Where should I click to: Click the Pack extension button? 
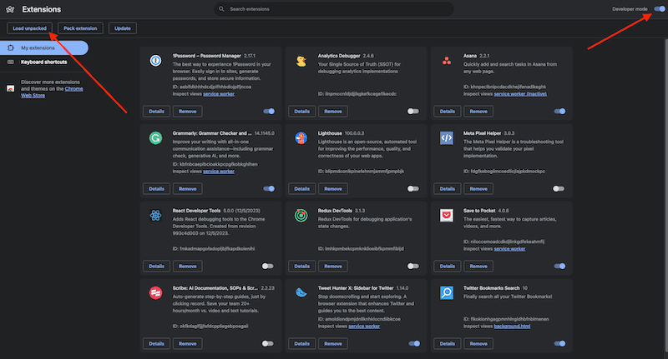(x=81, y=27)
